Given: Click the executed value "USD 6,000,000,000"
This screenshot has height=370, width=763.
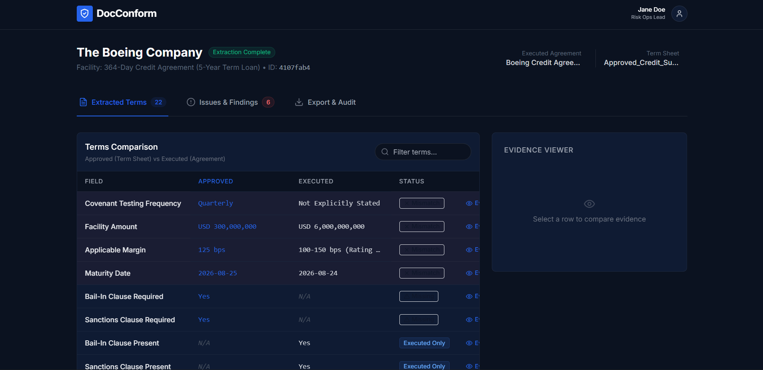Looking at the screenshot, I should point(331,227).
